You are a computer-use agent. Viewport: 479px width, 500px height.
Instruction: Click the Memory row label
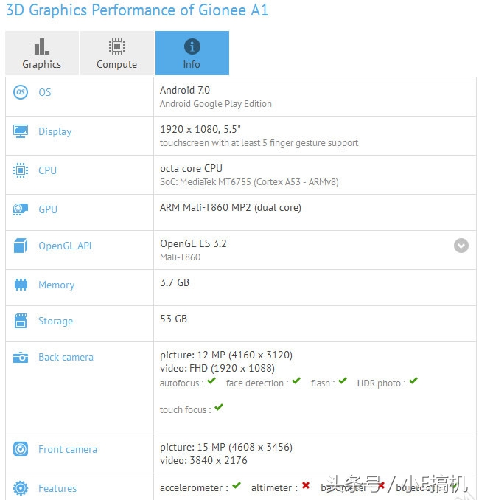pos(57,285)
